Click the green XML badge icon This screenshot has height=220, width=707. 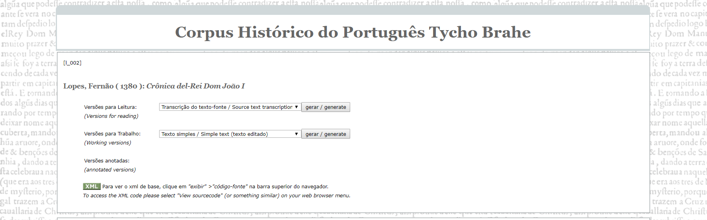click(92, 187)
